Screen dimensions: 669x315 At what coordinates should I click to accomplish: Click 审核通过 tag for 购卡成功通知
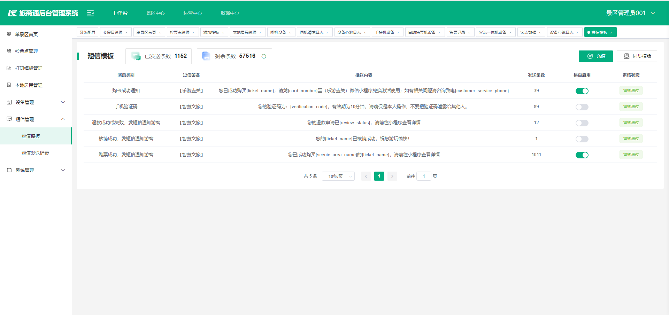point(631,91)
